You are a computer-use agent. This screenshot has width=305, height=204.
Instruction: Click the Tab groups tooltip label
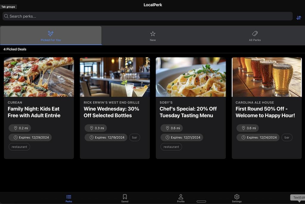click(8, 7)
